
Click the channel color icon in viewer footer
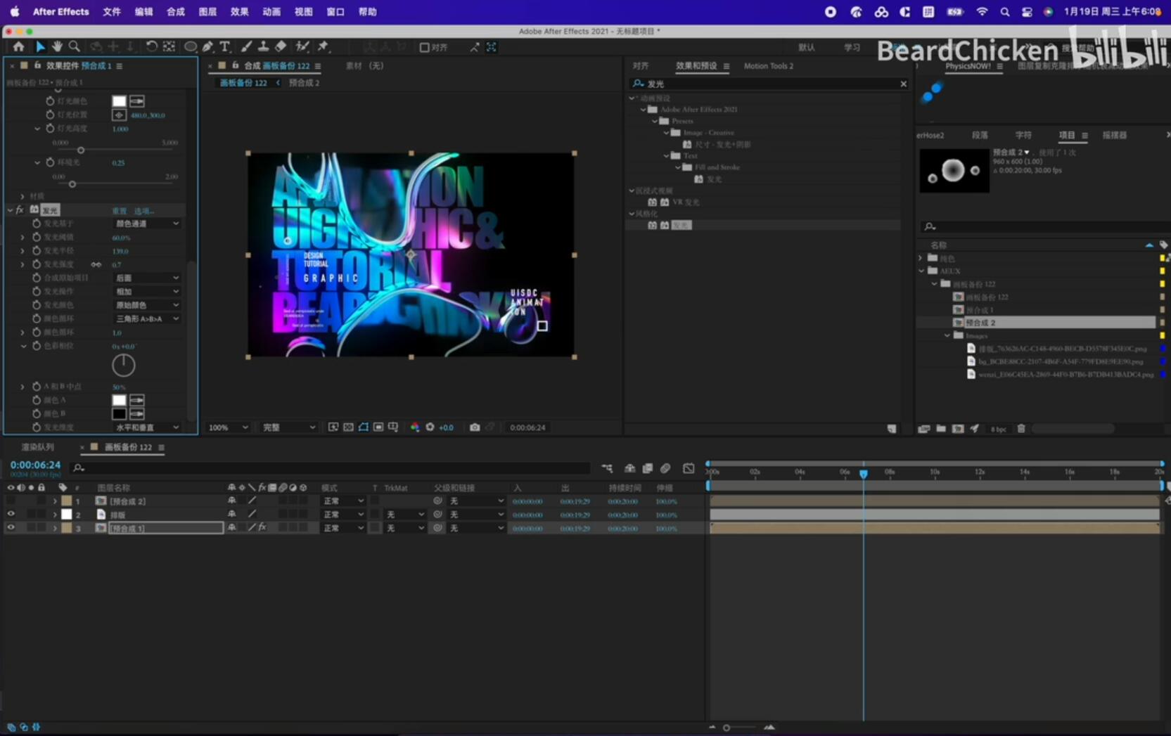tap(415, 427)
